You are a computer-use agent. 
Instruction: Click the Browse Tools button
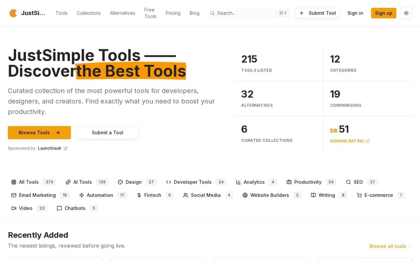tap(39, 133)
